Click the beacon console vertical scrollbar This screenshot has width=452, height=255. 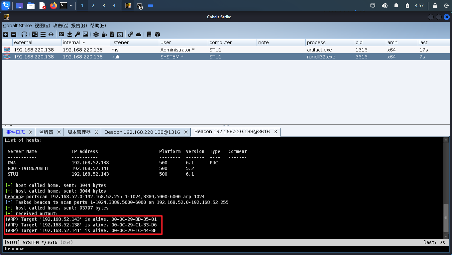coord(446,188)
